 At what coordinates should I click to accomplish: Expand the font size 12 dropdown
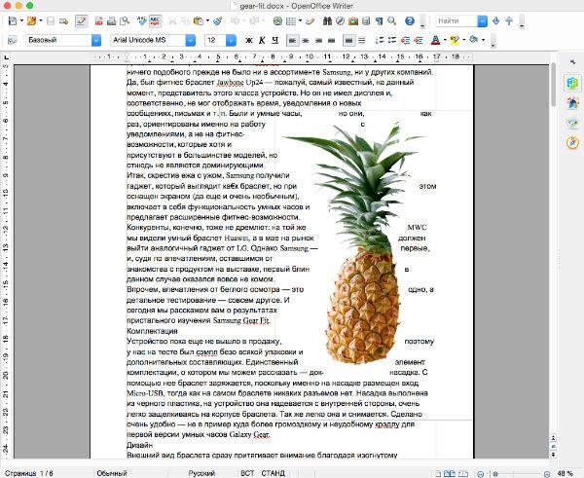point(231,40)
